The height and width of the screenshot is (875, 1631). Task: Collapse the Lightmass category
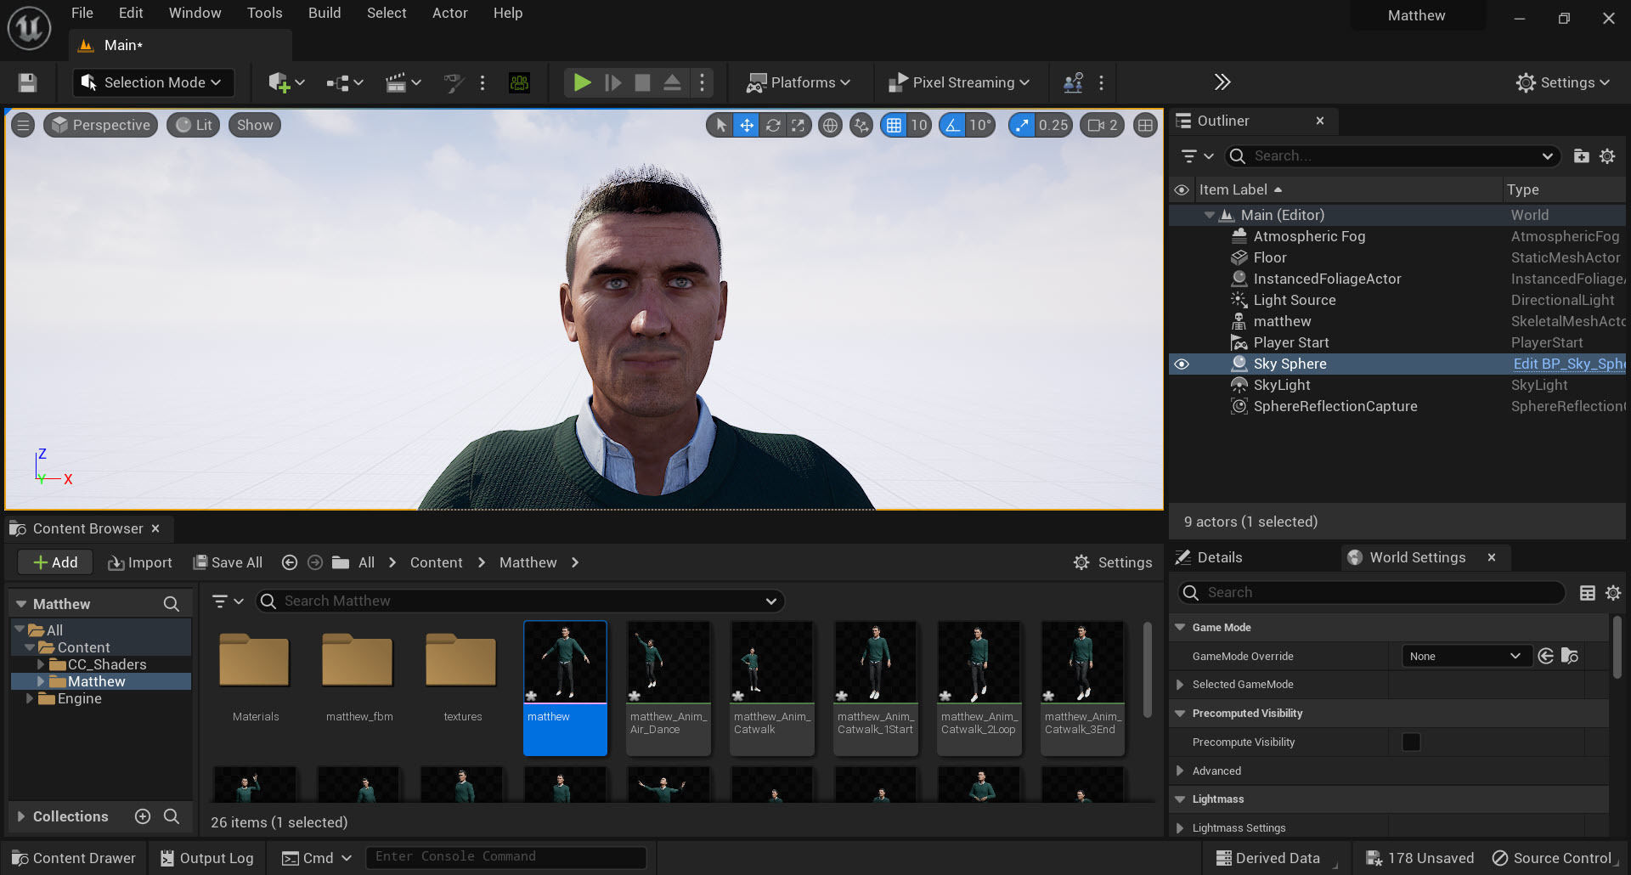[1180, 799]
